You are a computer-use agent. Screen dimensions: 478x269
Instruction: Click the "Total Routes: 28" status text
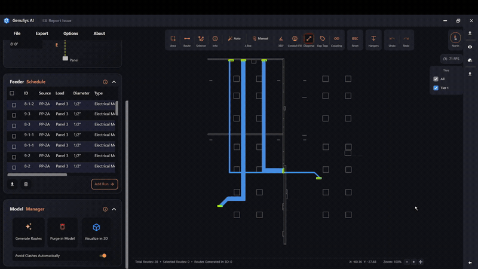[146, 262]
